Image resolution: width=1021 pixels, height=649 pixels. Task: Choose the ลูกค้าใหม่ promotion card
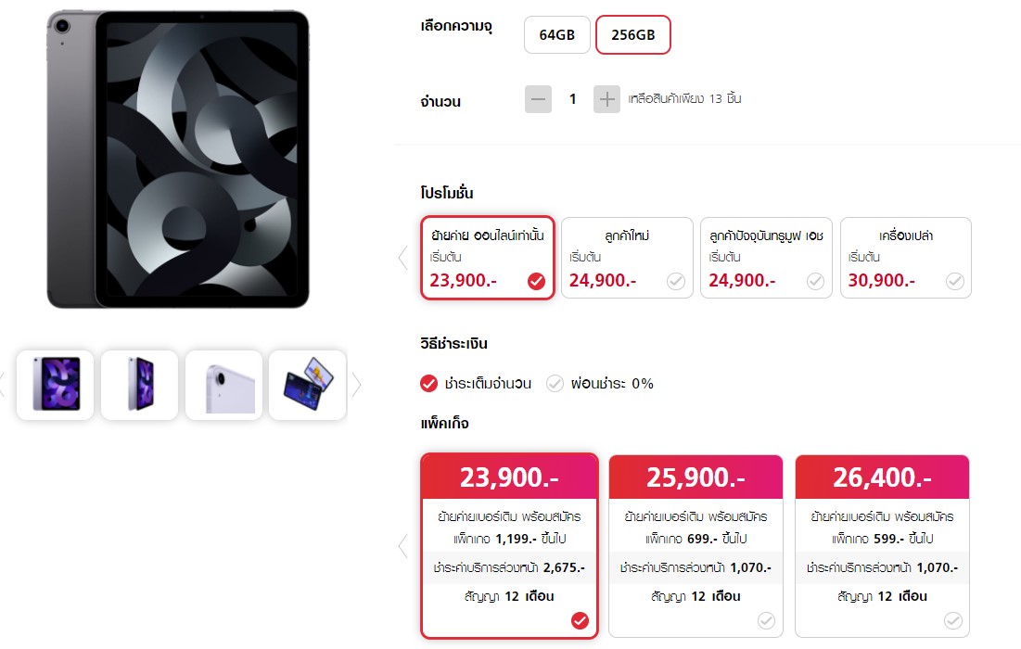pyautogui.click(x=627, y=258)
